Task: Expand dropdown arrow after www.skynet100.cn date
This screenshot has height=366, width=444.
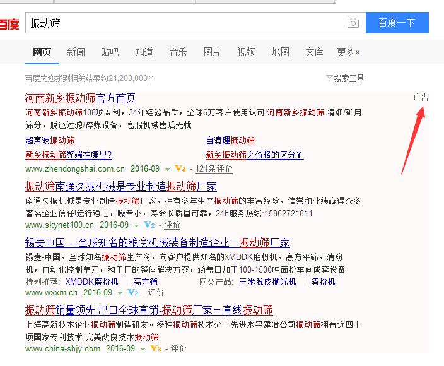Action: [136, 226]
